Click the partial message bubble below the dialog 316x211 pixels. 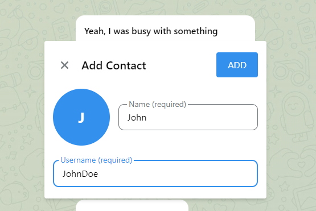(132, 205)
